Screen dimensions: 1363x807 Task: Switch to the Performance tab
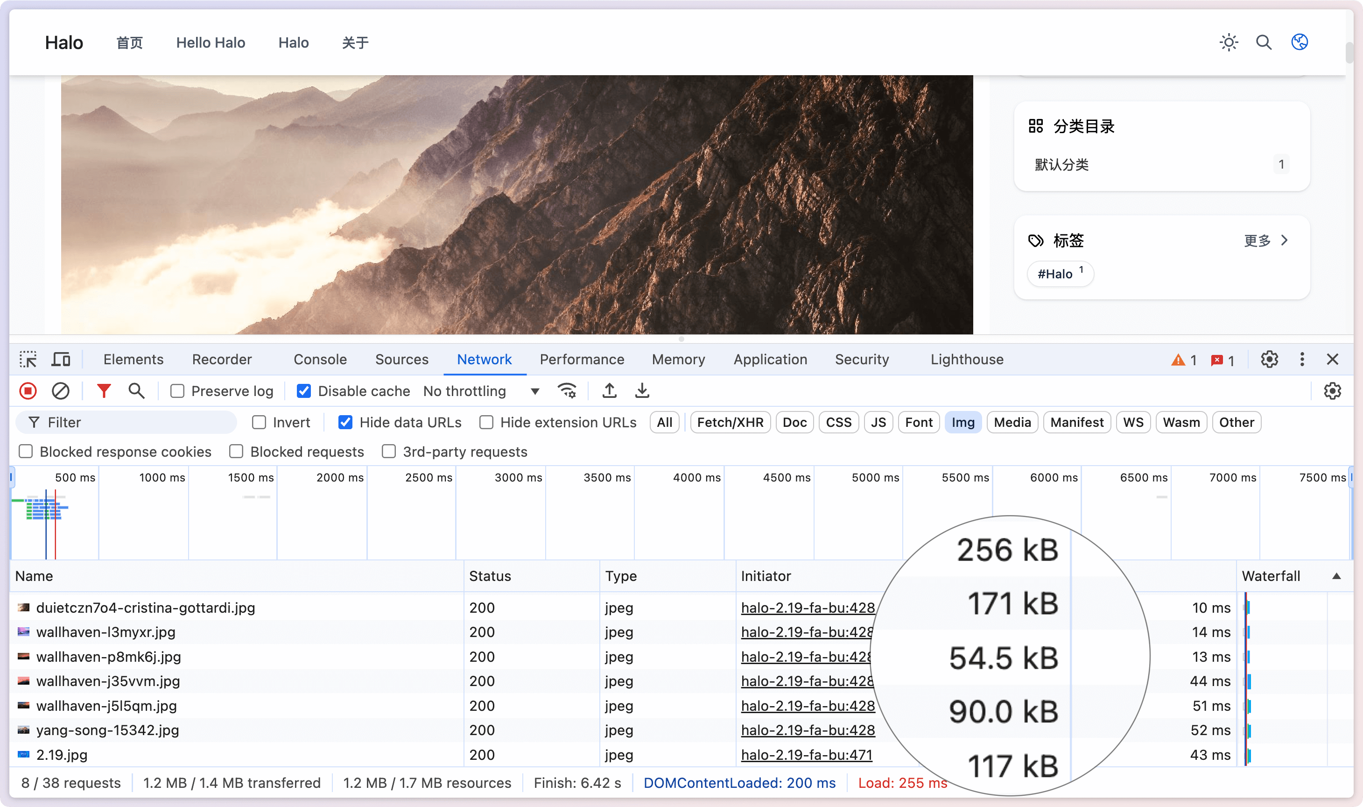pos(581,359)
